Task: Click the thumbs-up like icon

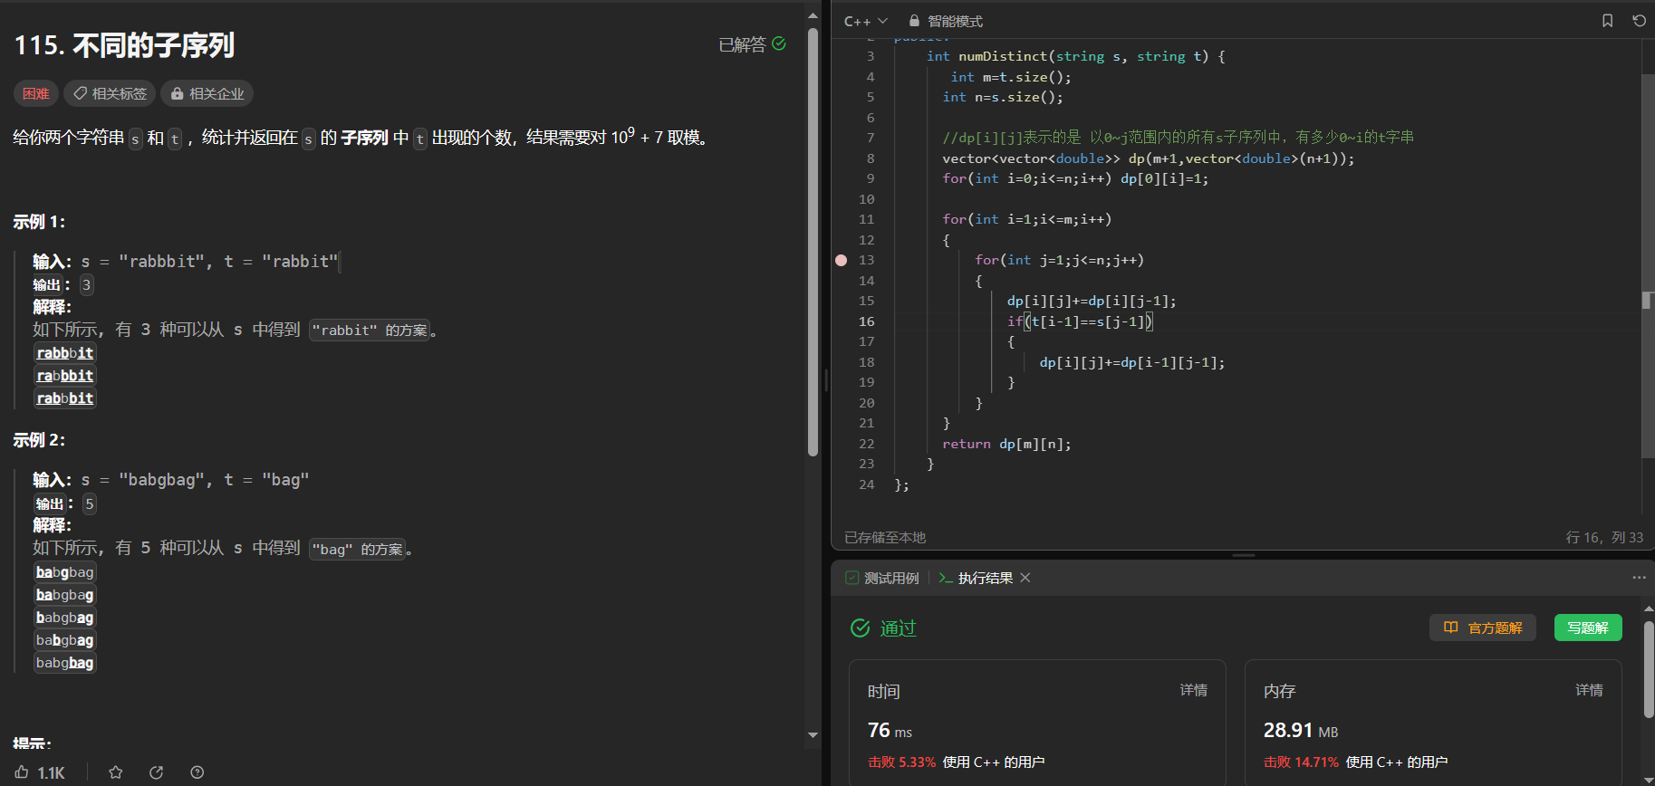Action: pos(22,772)
